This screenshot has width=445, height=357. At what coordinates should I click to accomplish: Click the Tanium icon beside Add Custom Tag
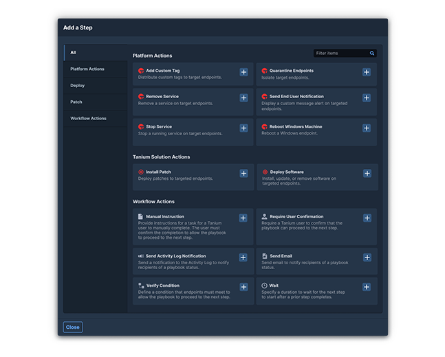point(141,71)
